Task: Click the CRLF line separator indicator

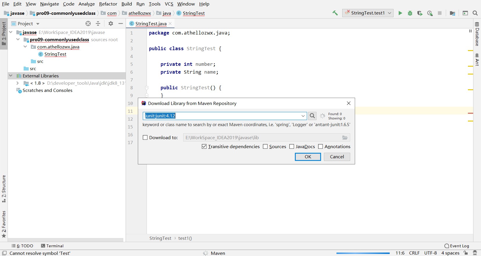Action: pos(414,253)
